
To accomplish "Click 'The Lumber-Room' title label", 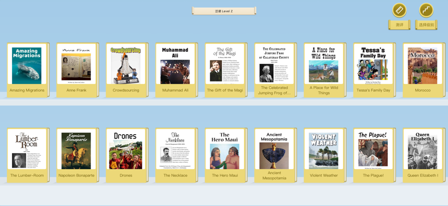I will click(x=27, y=176).
